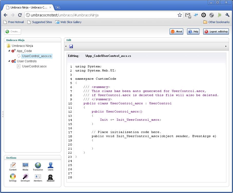The image size is (233, 193).
Task: Open the Advanced ninja section
Action: point(51,178)
